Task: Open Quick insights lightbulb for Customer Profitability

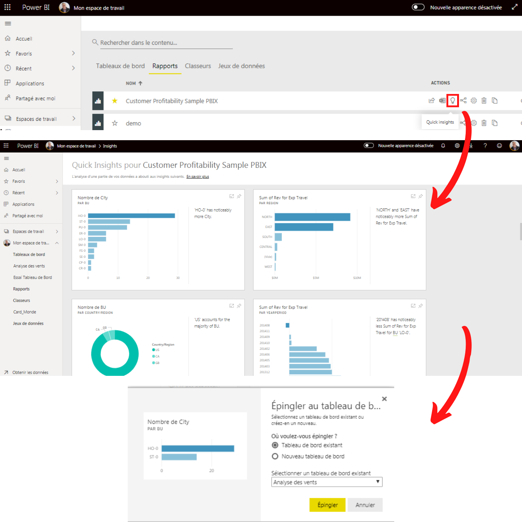Action: coord(453,101)
